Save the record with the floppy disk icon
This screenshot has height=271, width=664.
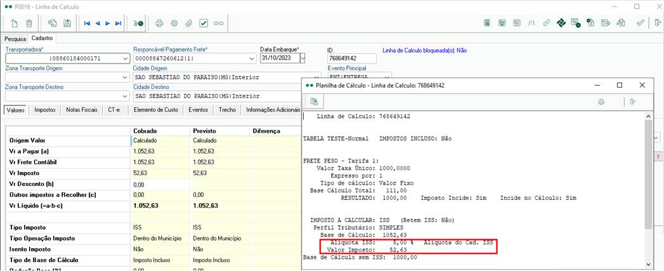click(x=67, y=23)
